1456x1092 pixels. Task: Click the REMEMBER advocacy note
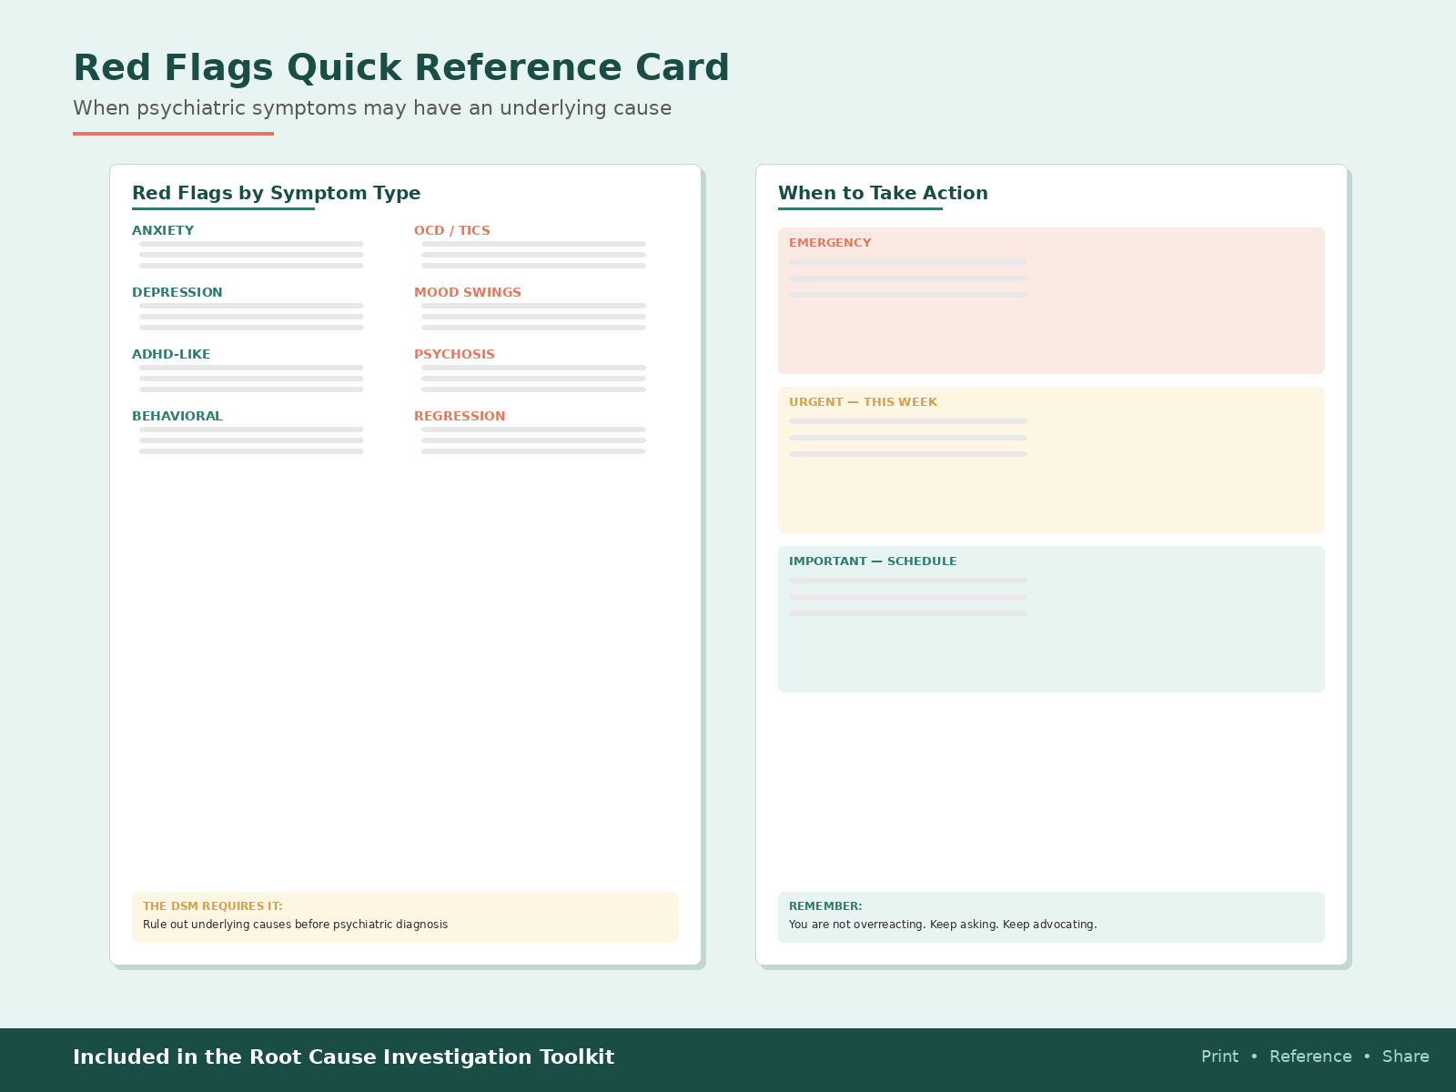(x=1051, y=916)
